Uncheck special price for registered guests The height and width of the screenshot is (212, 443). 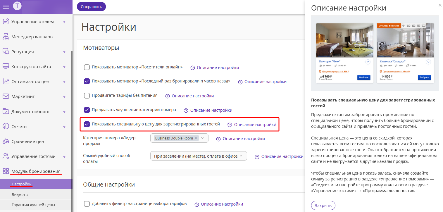tap(87, 124)
